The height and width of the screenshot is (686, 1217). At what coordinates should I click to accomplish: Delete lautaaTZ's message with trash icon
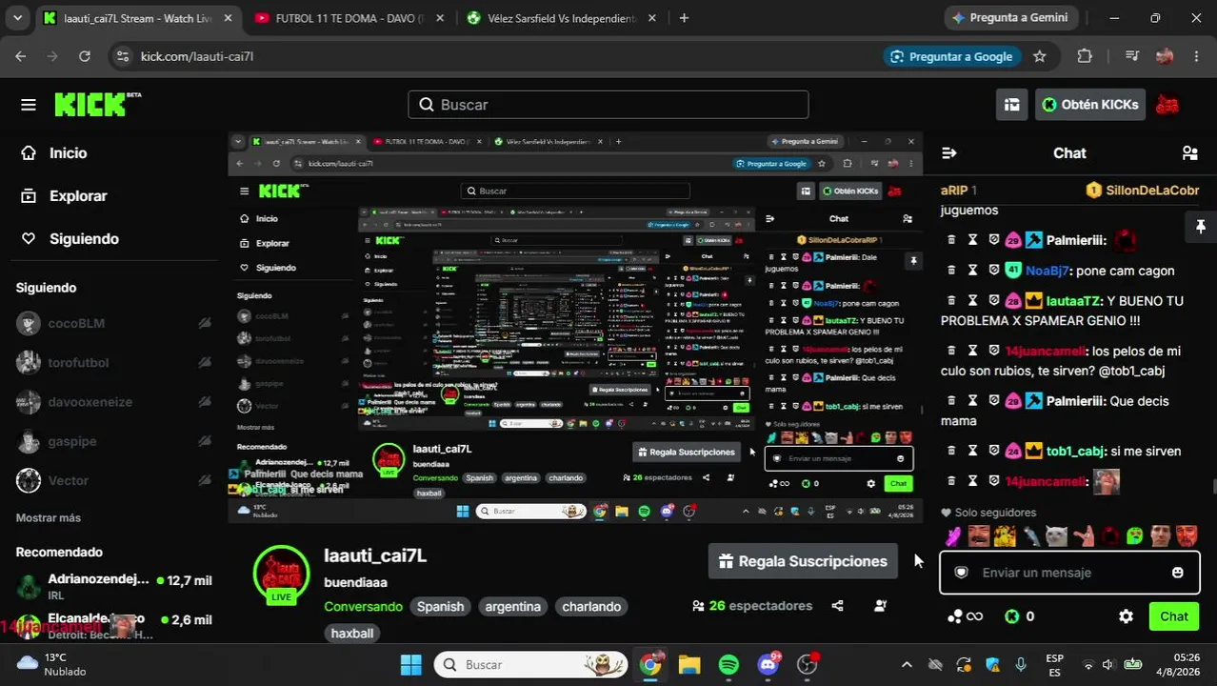click(x=951, y=301)
